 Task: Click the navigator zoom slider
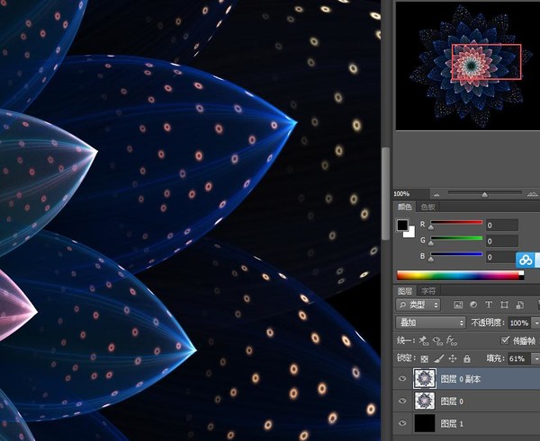pyautogui.click(x=484, y=194)
